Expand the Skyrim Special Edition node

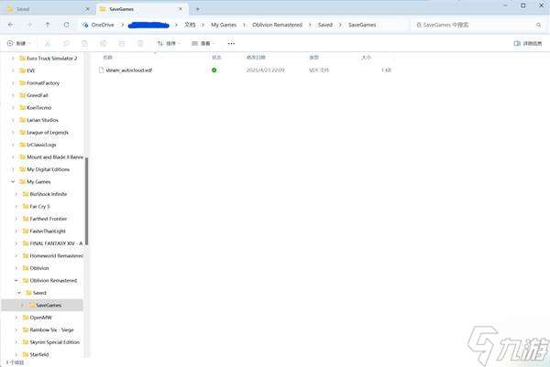pyautogui.click(x=16, y=342)
